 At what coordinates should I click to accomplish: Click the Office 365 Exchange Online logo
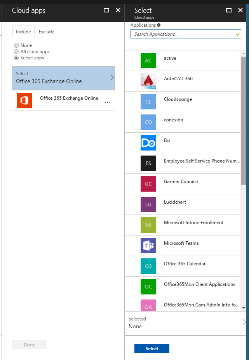24,100
